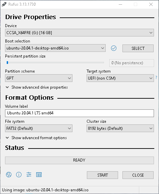
Task: Click the CLOSE button
Action: coord(138,175)
